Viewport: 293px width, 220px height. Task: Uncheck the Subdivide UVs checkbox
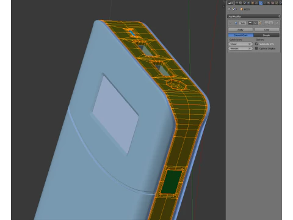(x=256, y=44)
